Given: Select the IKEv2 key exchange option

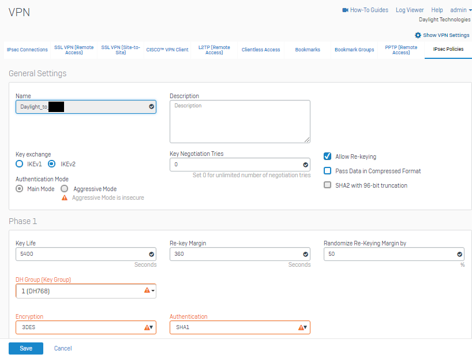Looking at the screenshot, I should (52, 164).
